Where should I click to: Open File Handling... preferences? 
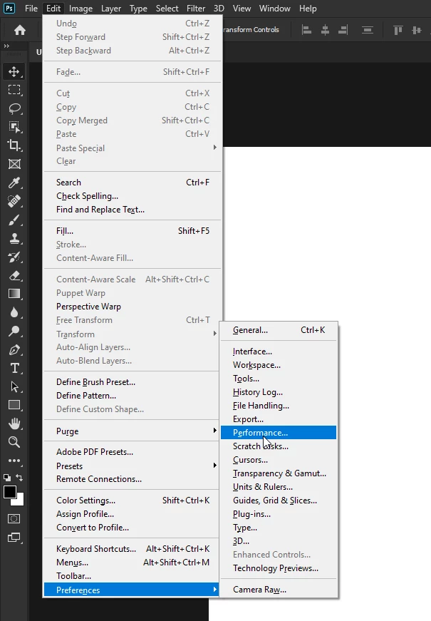279,406
